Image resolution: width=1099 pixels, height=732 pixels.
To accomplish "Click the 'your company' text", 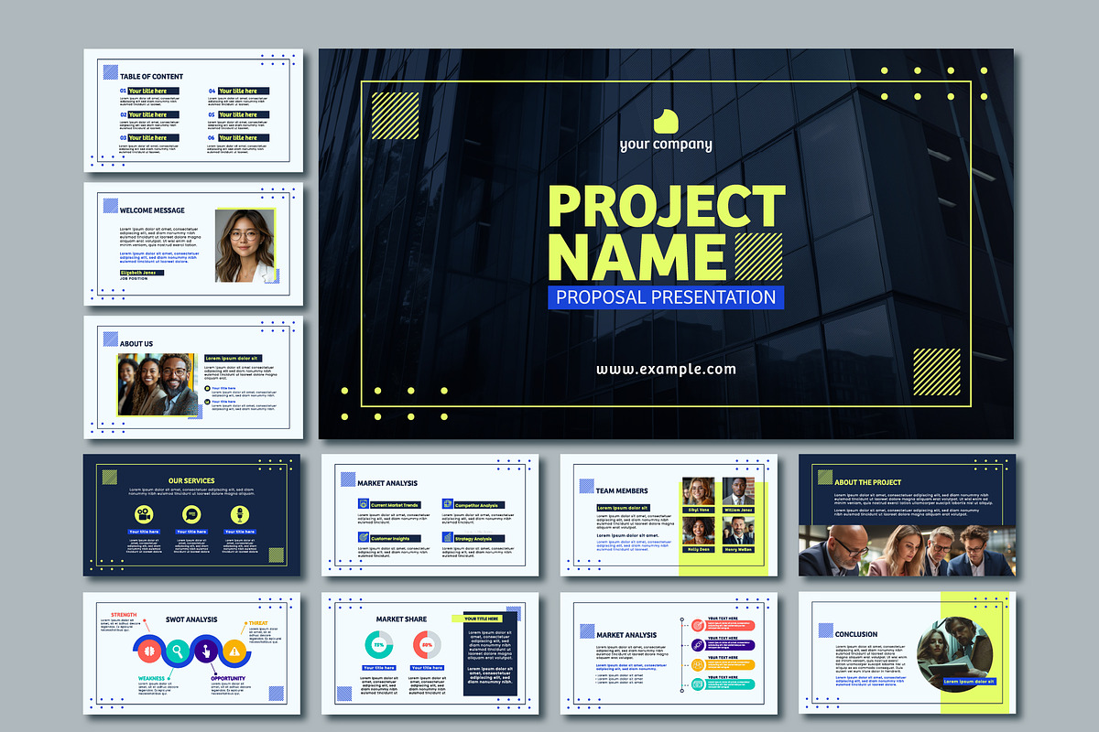I will [666, 145].
